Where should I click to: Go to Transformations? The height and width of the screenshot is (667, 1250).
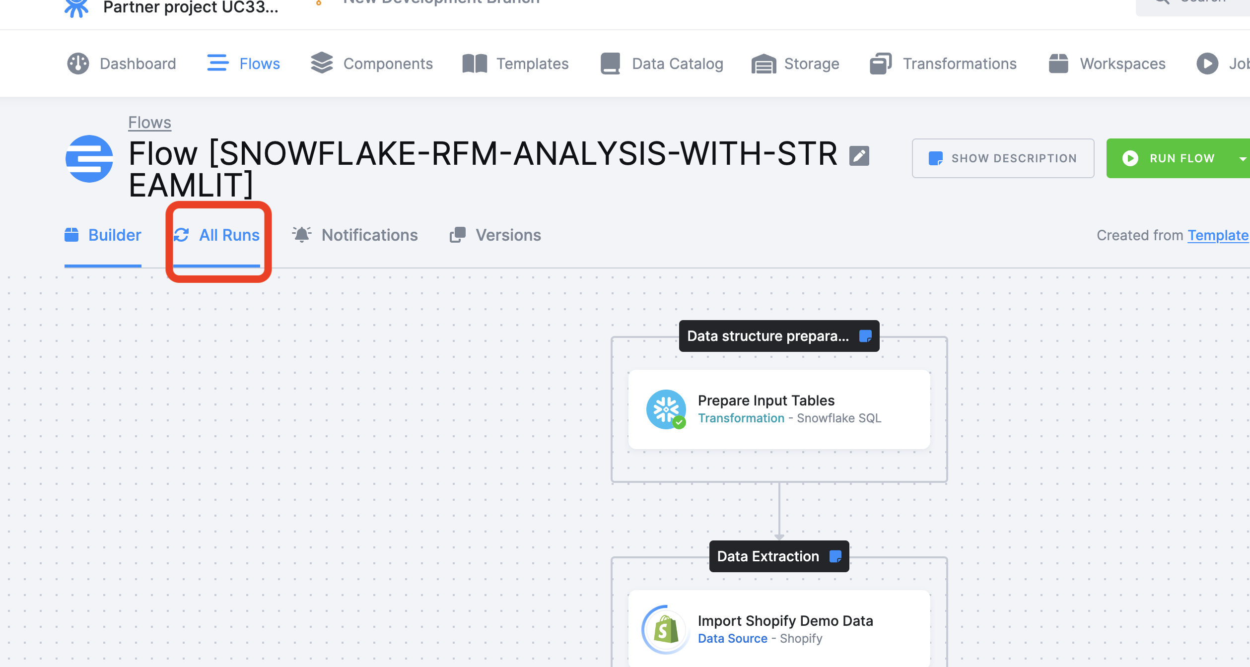943,64
